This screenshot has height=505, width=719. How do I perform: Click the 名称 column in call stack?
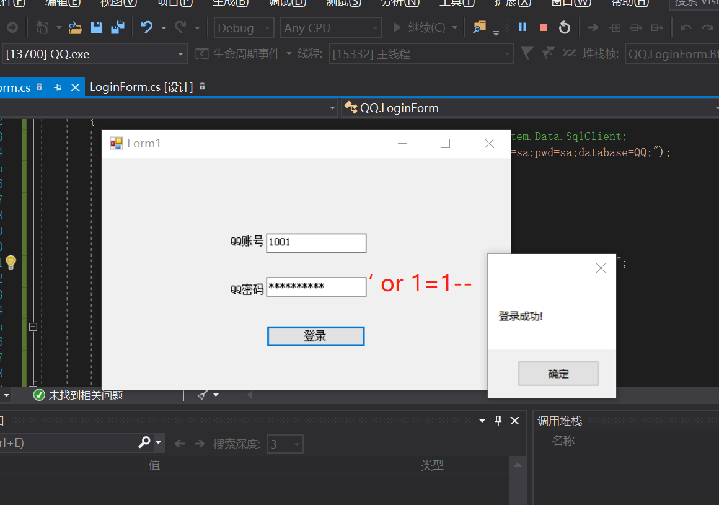[563, 441]
